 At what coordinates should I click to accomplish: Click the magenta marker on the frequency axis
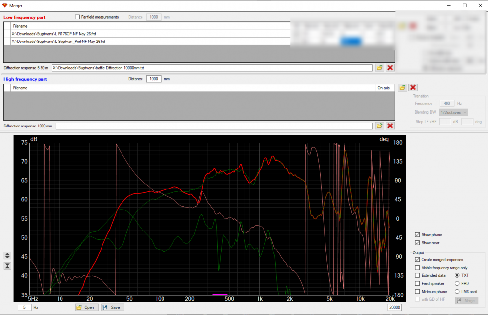click(x=220, y=294)
